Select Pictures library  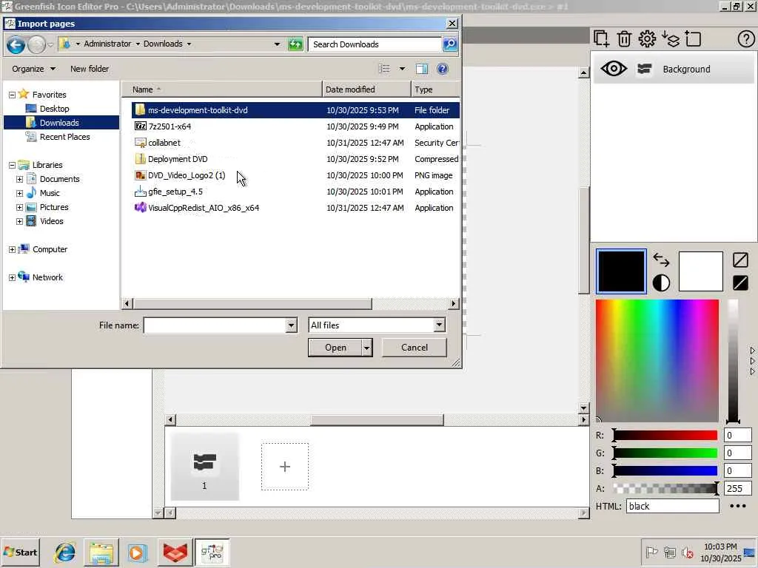pyautogui.click(x=53, y=207)
